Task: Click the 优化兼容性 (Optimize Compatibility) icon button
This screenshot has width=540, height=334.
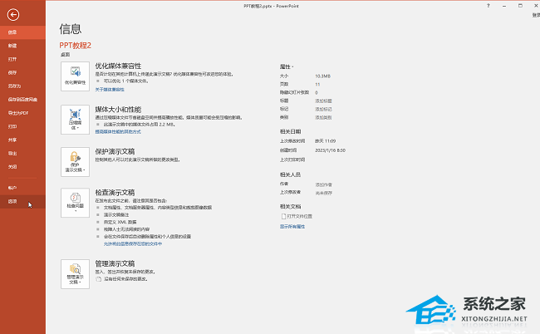Action: [75, 76]
